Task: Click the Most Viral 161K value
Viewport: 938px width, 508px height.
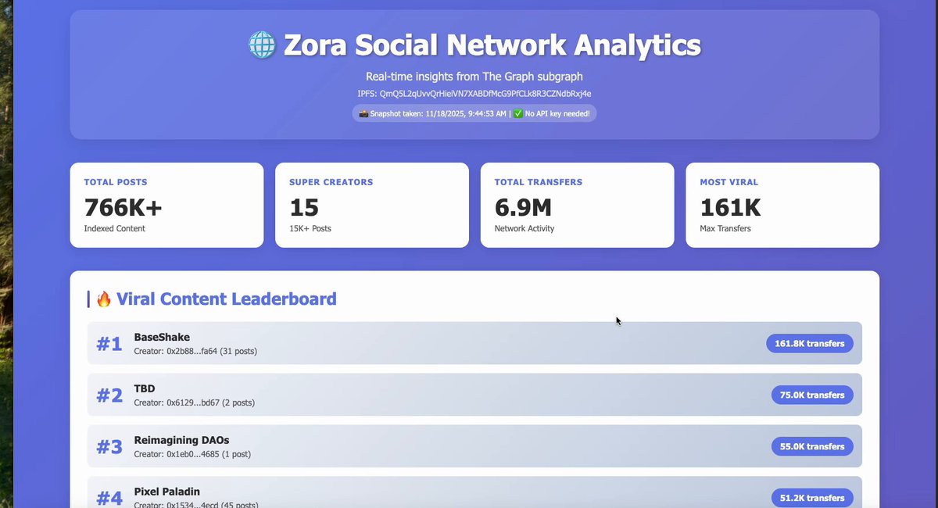Action: [730, 207]
